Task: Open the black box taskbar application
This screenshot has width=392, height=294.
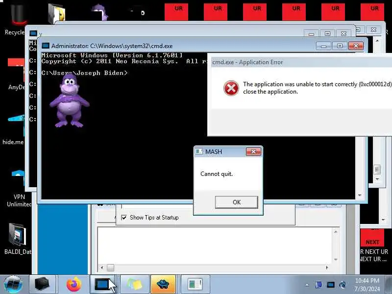Action: [42, 285]
